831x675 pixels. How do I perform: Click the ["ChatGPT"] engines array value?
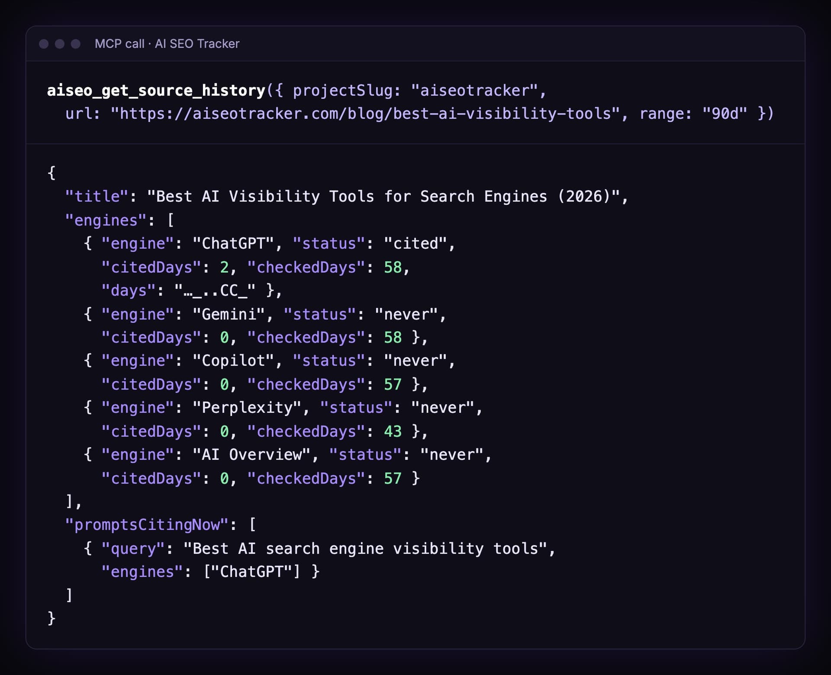(251, 572)
